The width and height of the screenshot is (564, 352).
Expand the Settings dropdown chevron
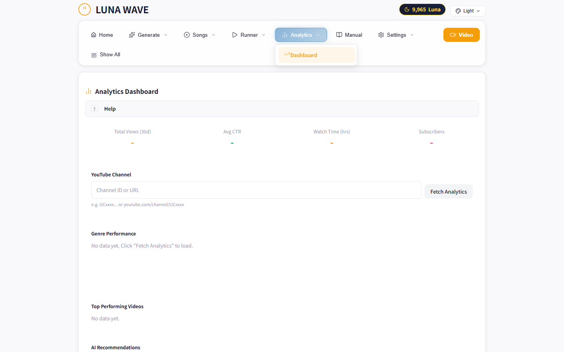pyautogui.click(x=412, y=35)
